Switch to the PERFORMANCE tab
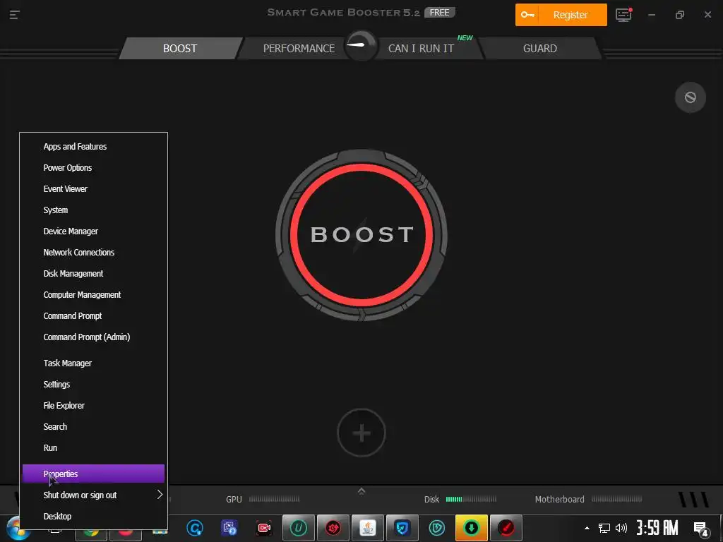The image size is (723, 542). 299,49
